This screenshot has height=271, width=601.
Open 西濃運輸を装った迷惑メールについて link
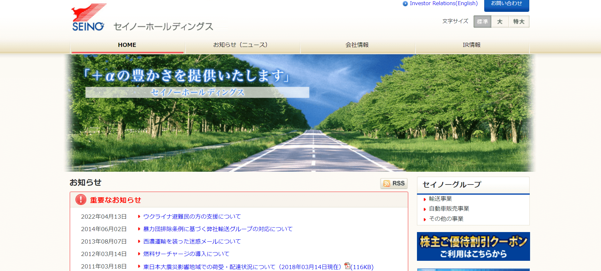[192, 241]
